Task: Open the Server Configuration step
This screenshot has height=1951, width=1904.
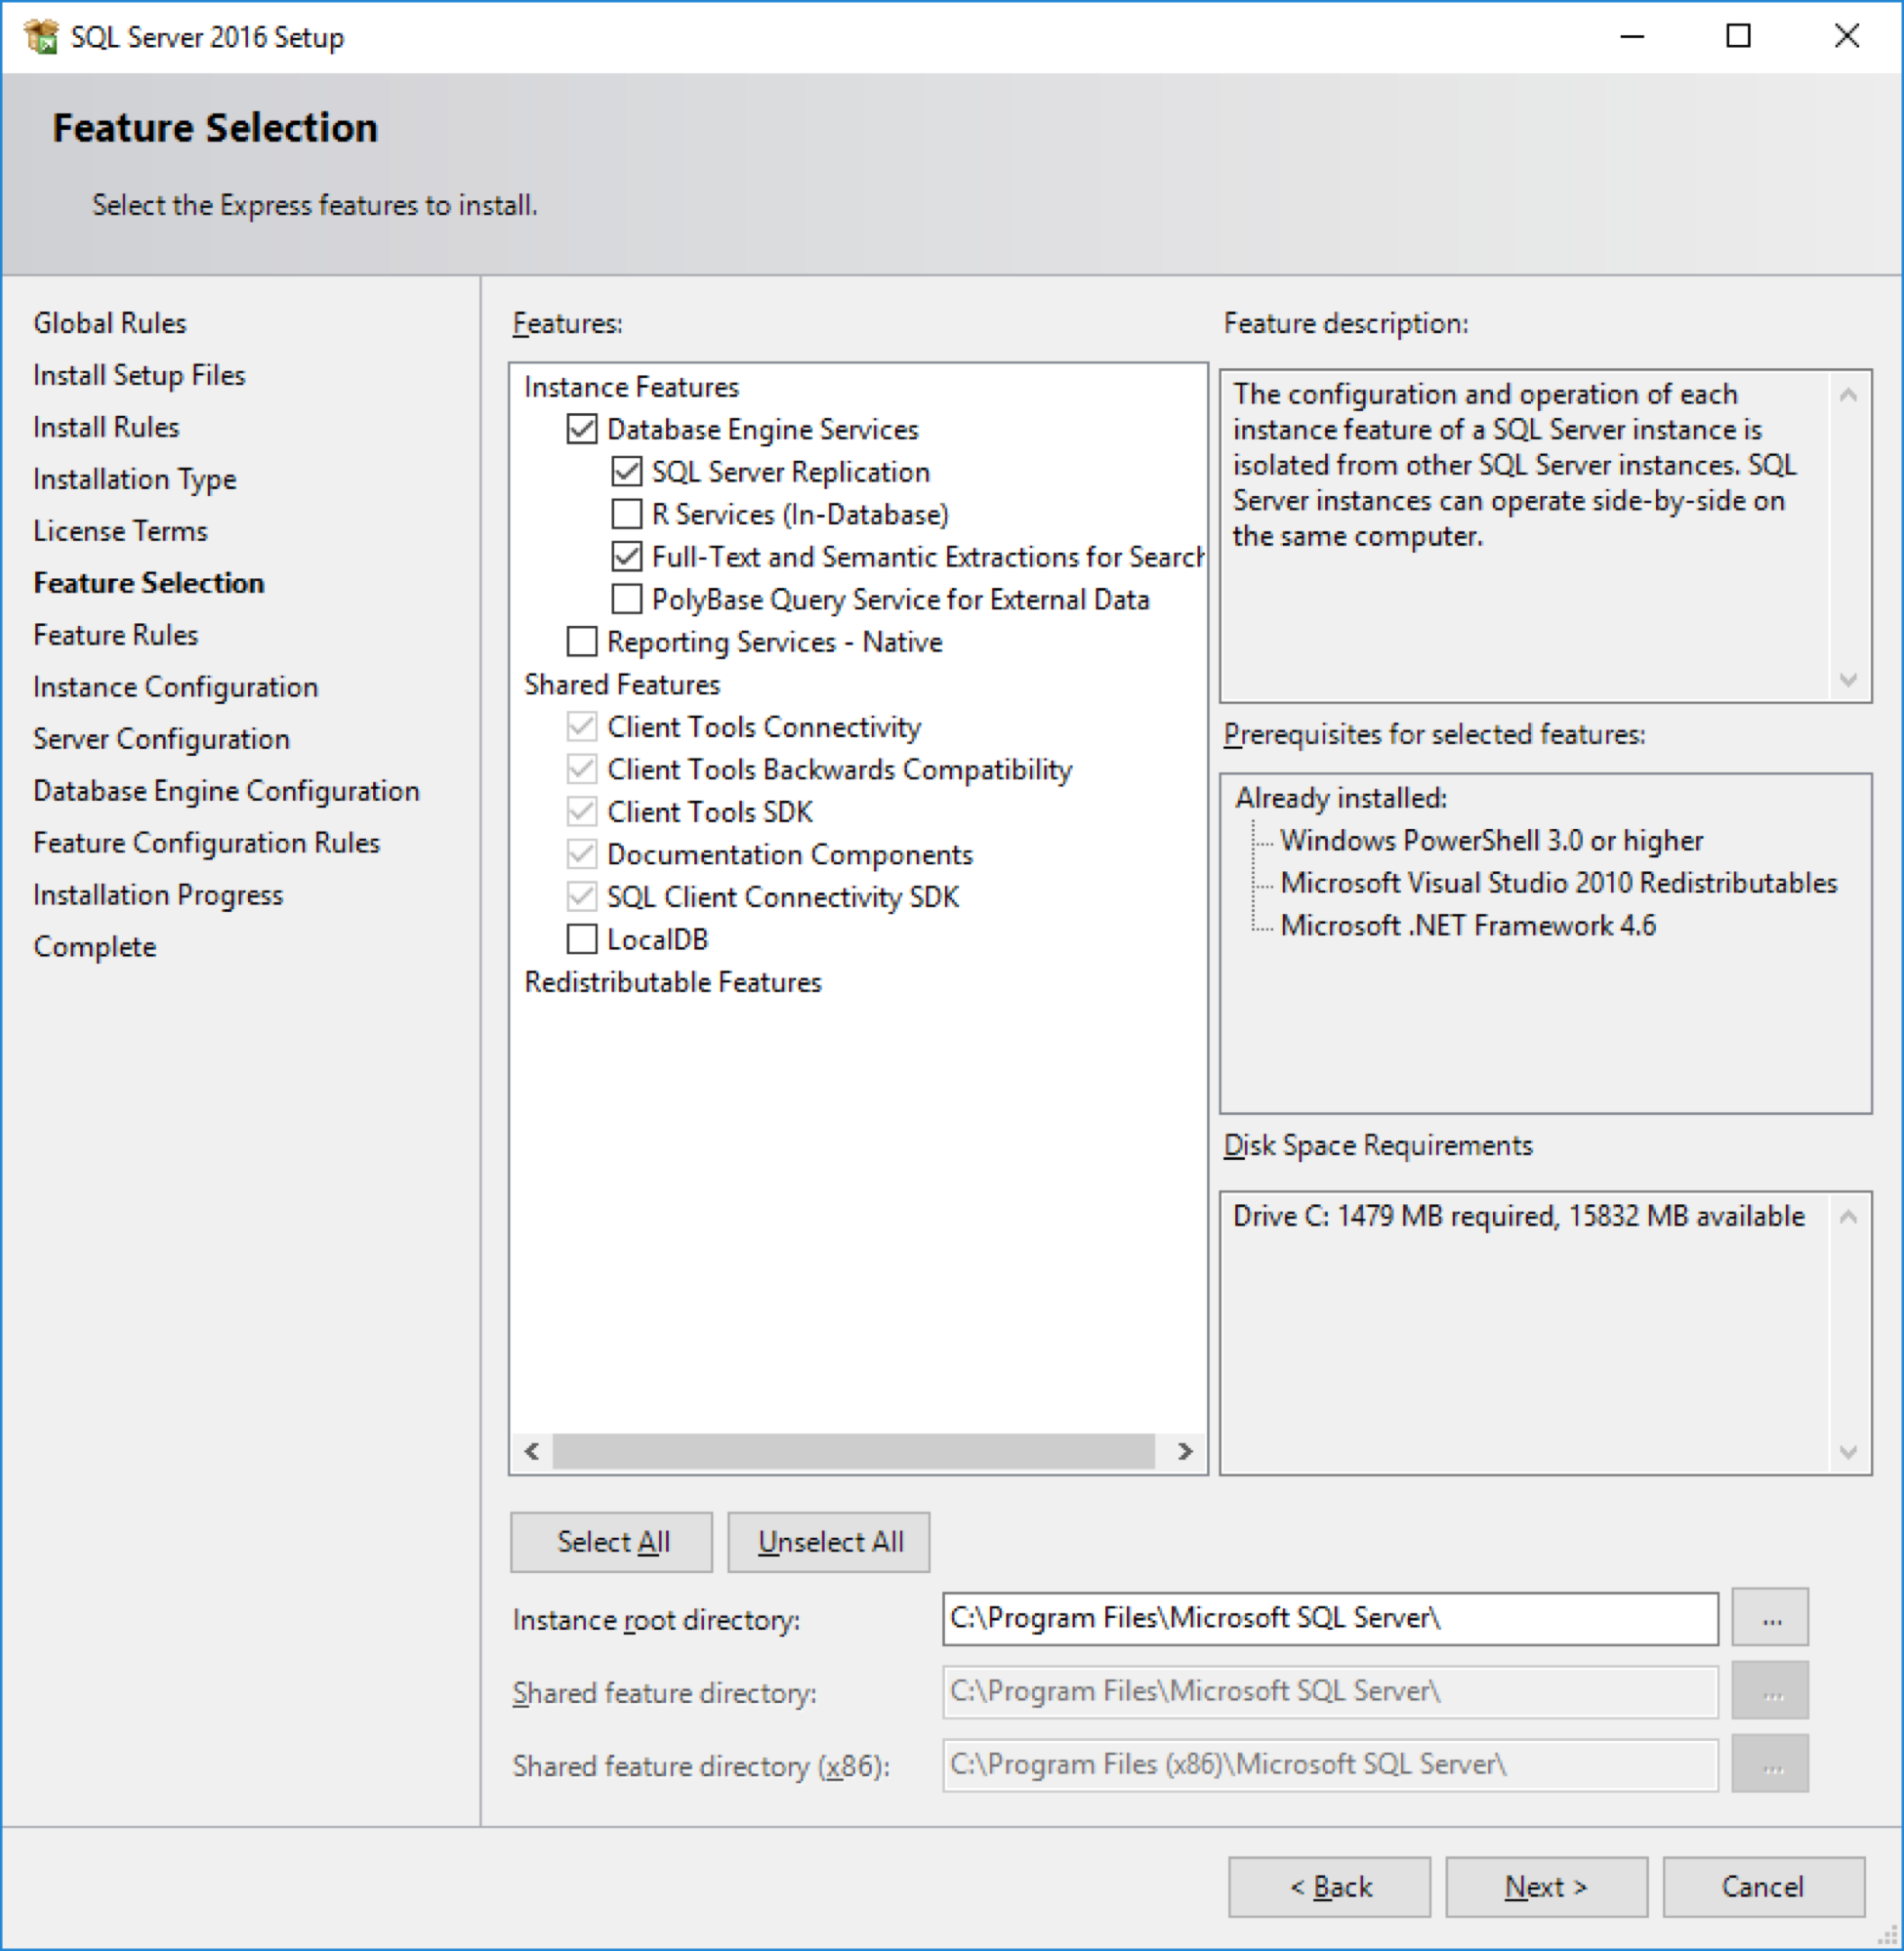Action: tap(162, 739)
